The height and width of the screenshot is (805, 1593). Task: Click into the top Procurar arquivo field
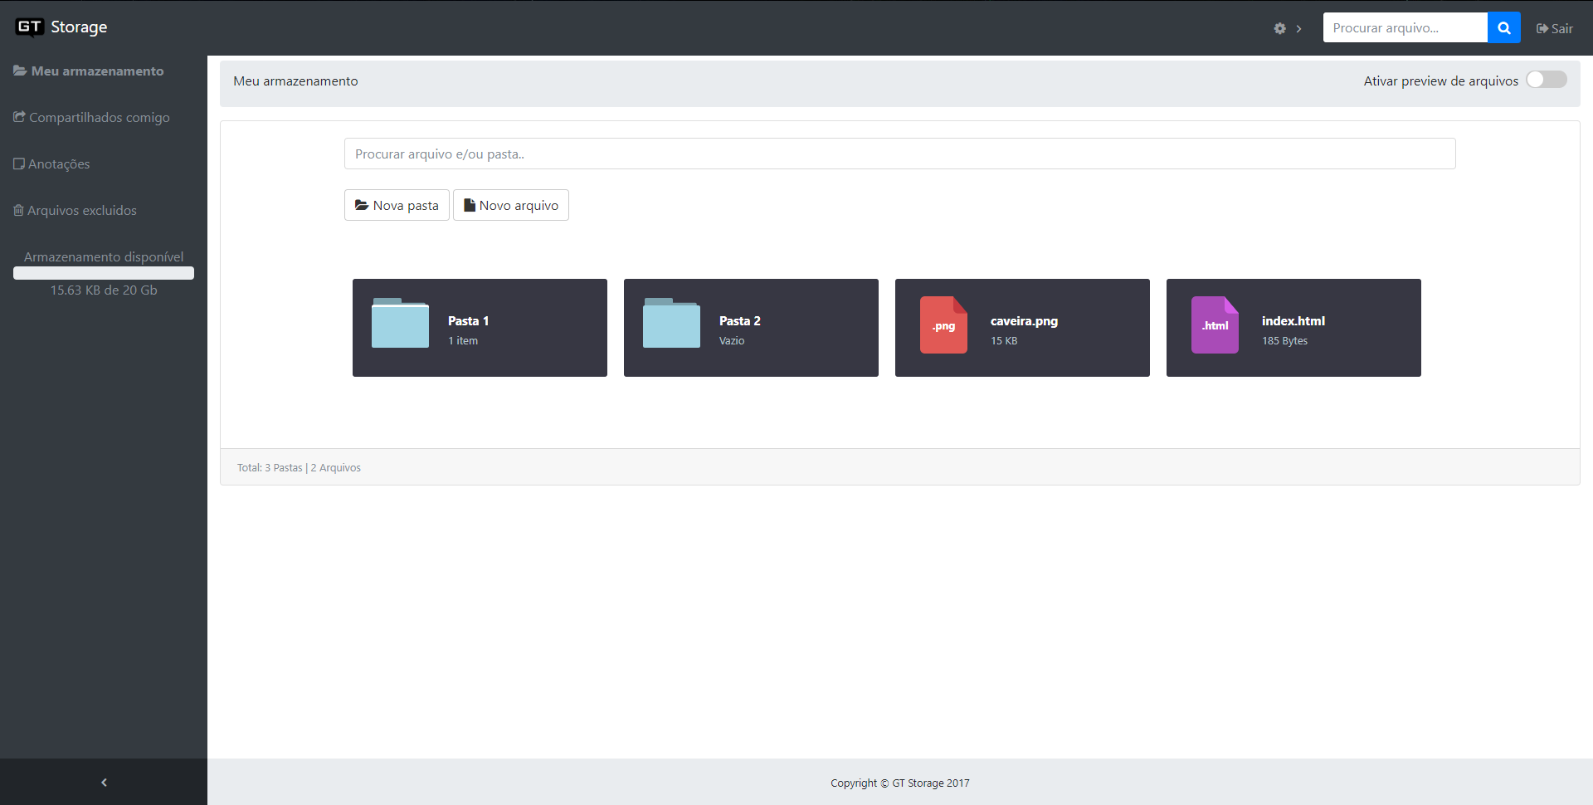click(x=1405, y=27)
